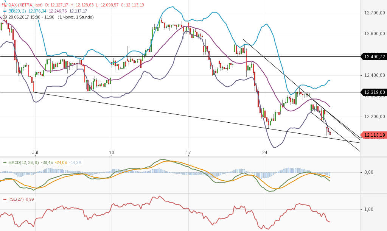Select the red RSL line legend marker
Viewport: 387px width, 231px height.
[x=5, y=199]
